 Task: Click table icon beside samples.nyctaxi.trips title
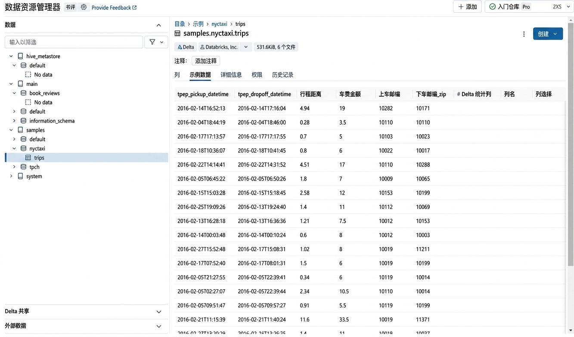[177, 34]
